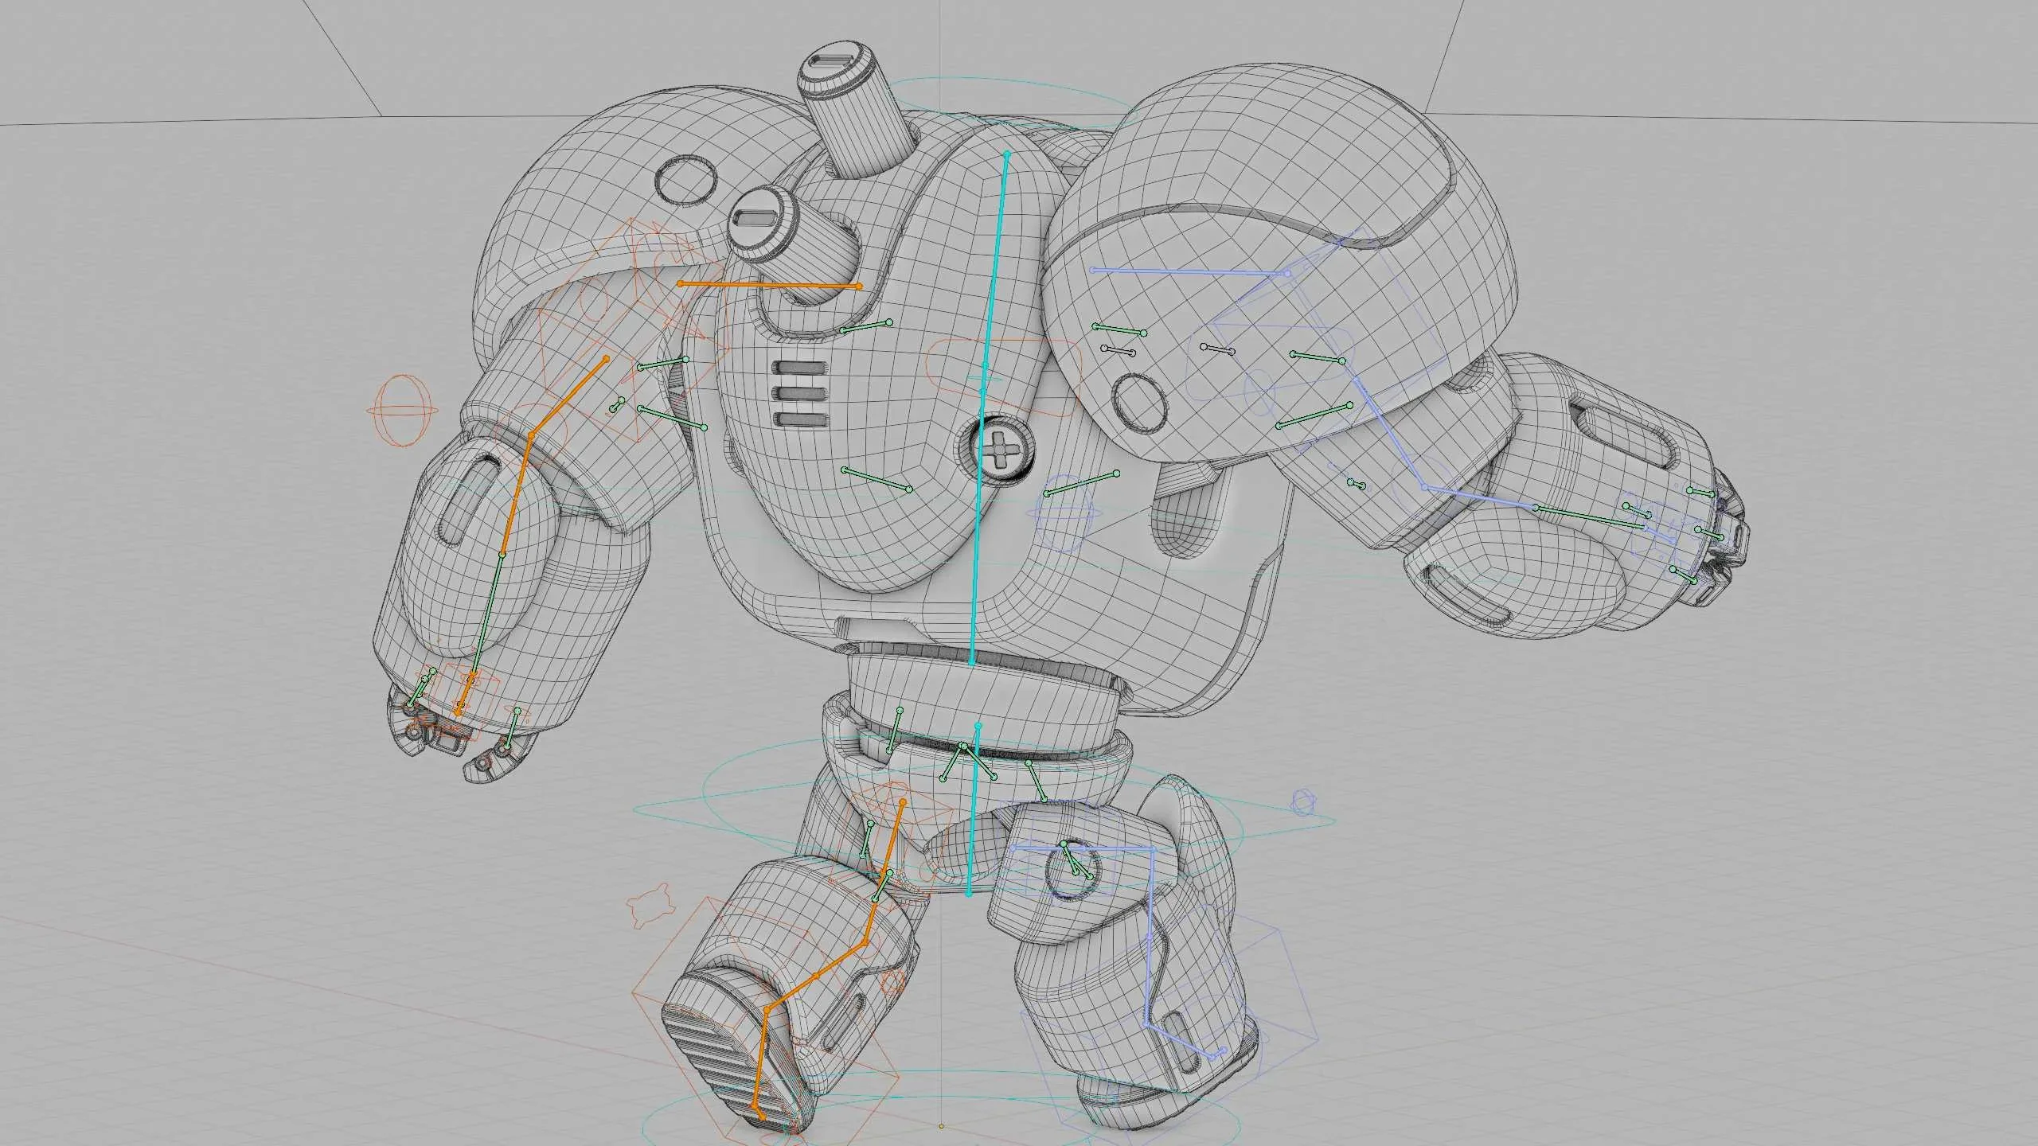Click the small blue sphere controller near hips

1303,801
